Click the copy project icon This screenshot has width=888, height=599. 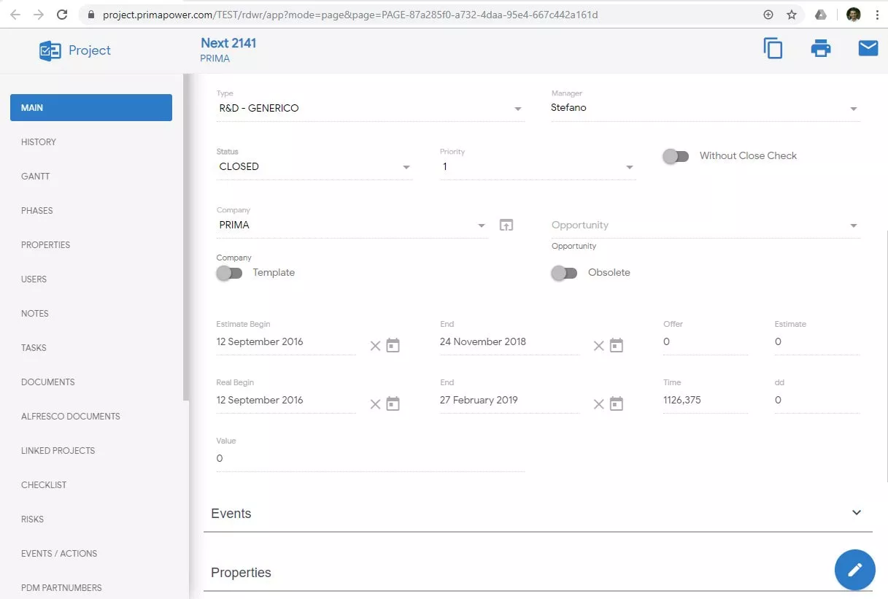(773, 49)
